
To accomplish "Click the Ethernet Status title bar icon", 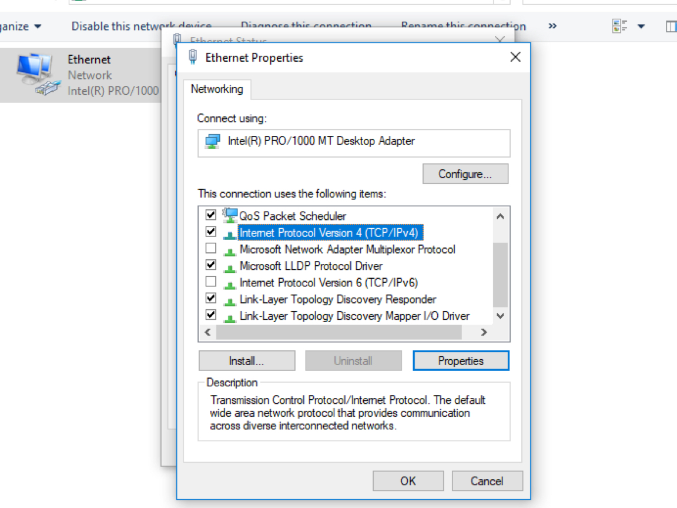I will [x=177, y=39].
